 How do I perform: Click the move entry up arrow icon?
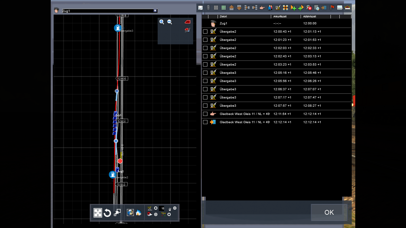pyautogui.click(x=232, y=8)
